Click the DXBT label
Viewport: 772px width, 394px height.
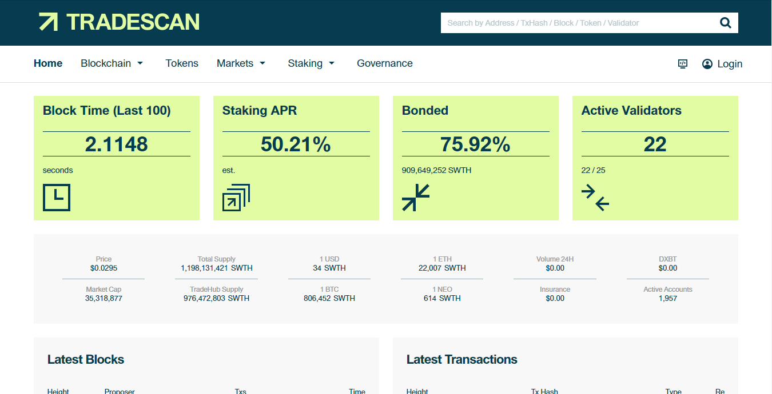tap(668, 259)
